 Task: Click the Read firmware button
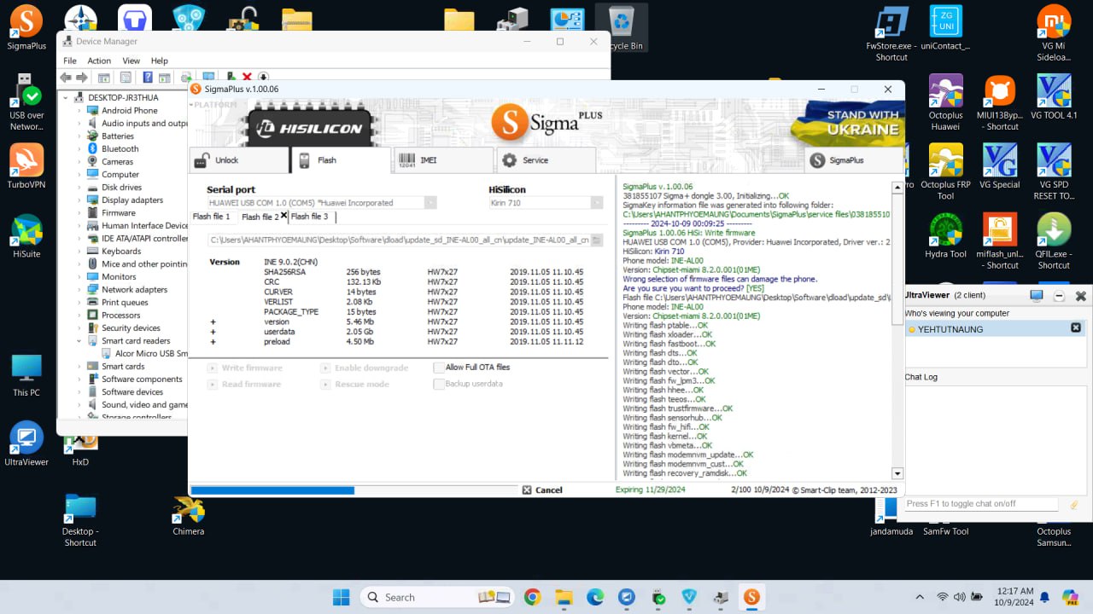(x=244, y=384)
